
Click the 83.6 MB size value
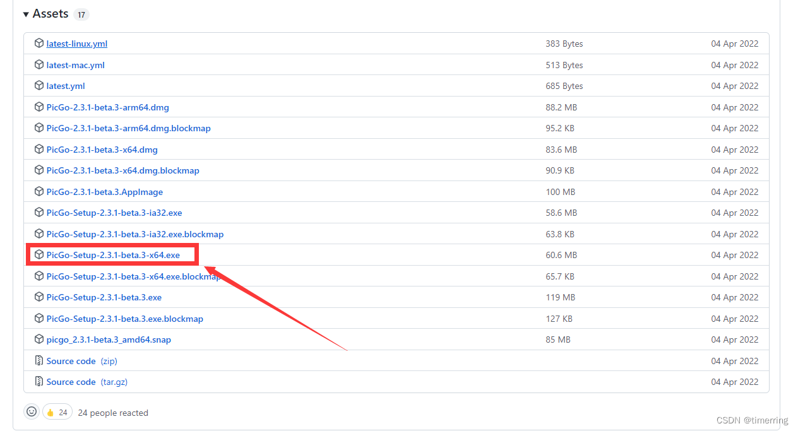pos(561,150)
